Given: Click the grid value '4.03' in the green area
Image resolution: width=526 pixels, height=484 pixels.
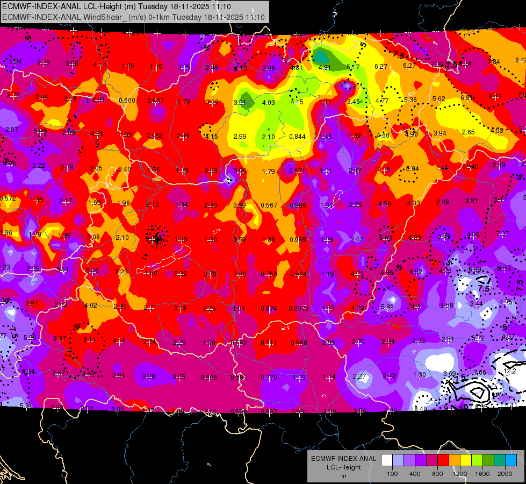Looking at the screenshot, I should coord(268,102).
